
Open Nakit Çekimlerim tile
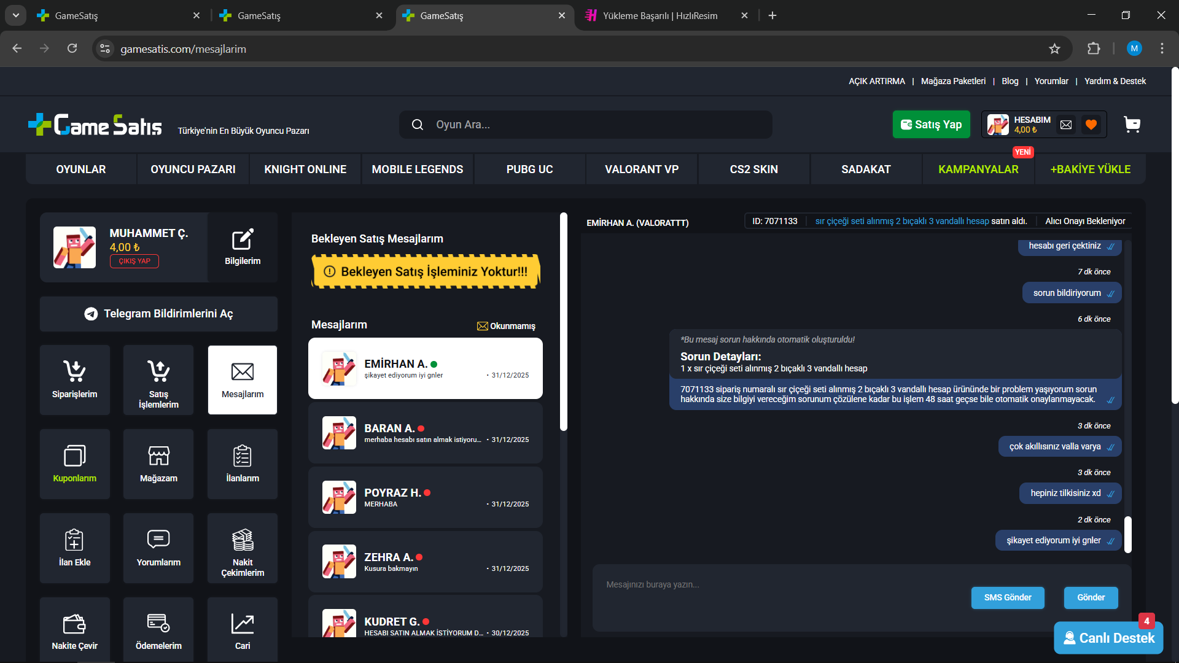pos(243,548)
